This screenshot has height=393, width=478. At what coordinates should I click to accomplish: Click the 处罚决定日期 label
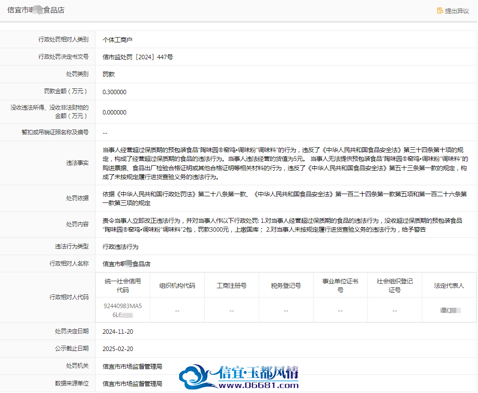click(72, 331)
